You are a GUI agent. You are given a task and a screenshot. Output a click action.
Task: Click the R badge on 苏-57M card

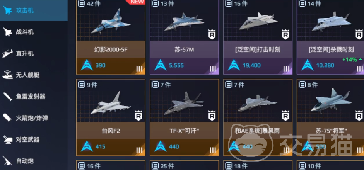coord(212,34)
